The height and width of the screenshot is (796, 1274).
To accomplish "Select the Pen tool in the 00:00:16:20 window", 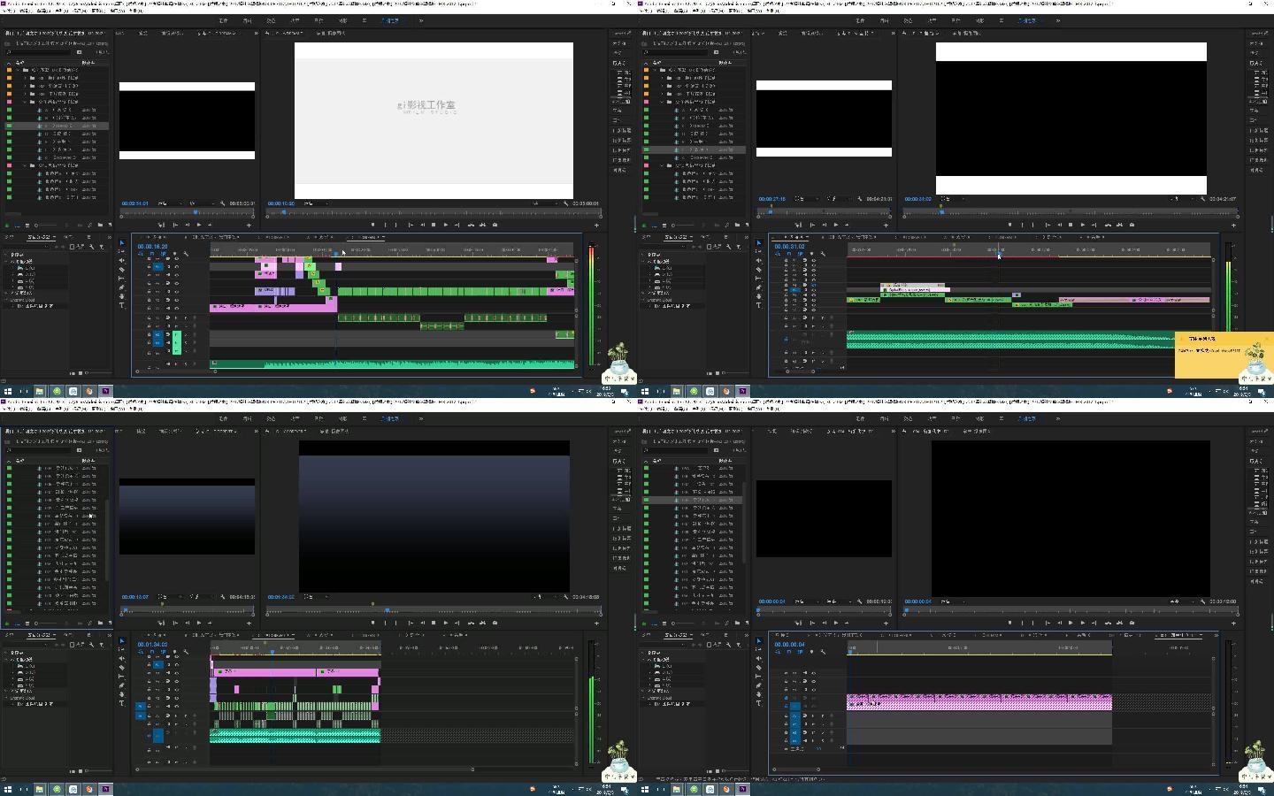I will (122, 287).
